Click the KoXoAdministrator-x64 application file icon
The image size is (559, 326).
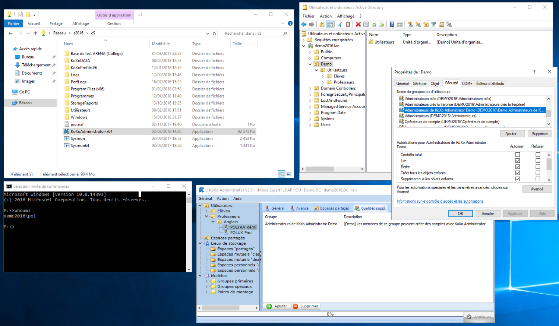tap(67, 132)
